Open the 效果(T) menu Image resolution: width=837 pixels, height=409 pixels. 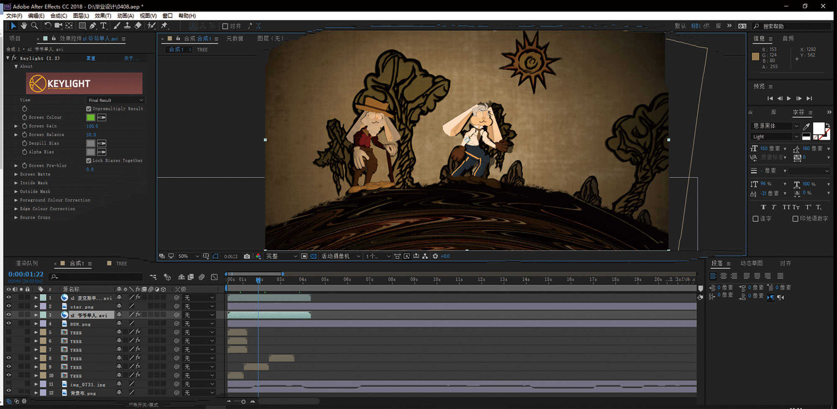(103, 15)
